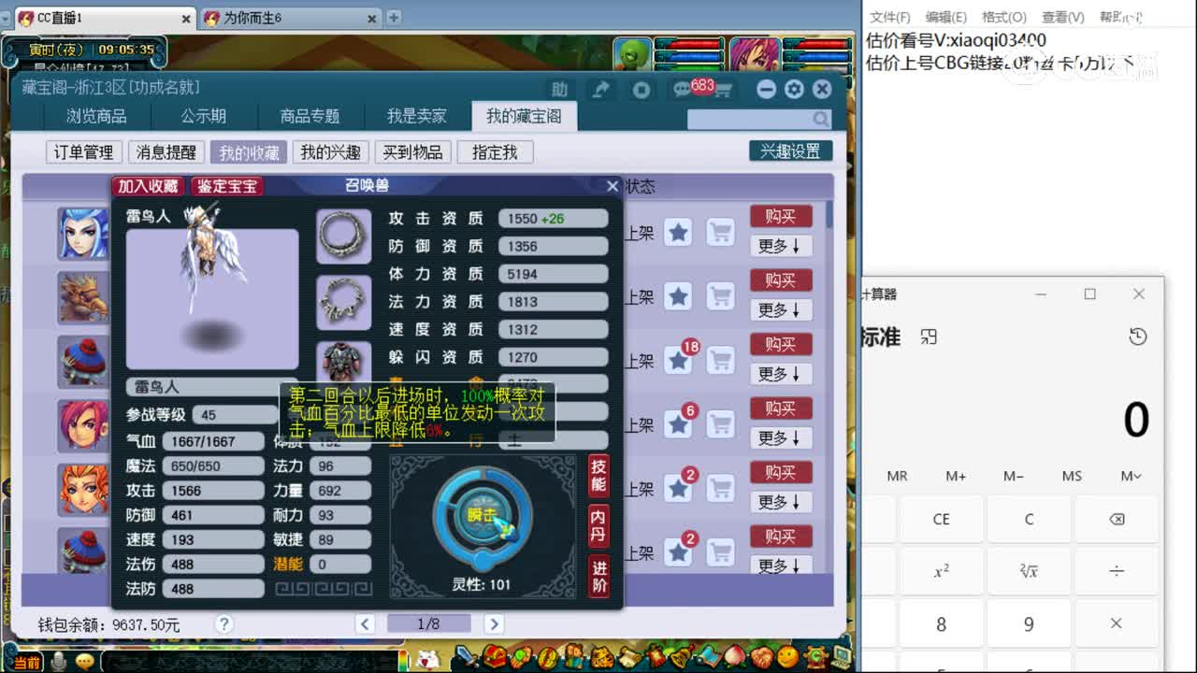Click the 瞬击 skill icon
This screenshot has width=1197, height=673.
[483, 512]
